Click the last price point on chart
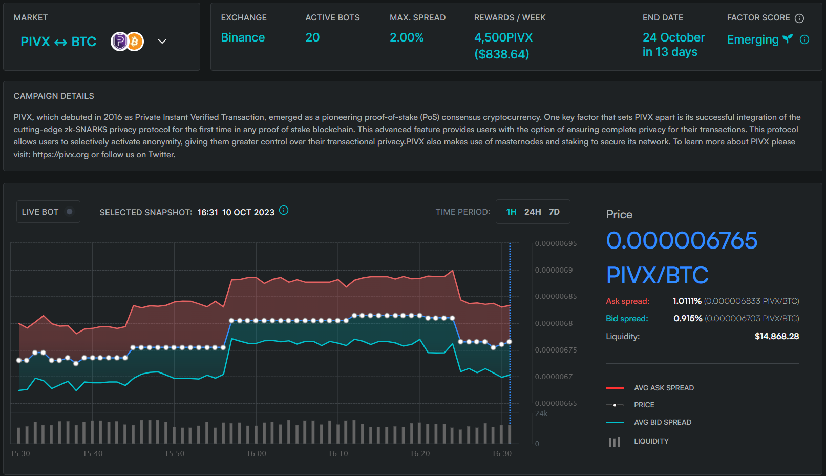This screenshot has height=476, width=826. pos(509,342)
